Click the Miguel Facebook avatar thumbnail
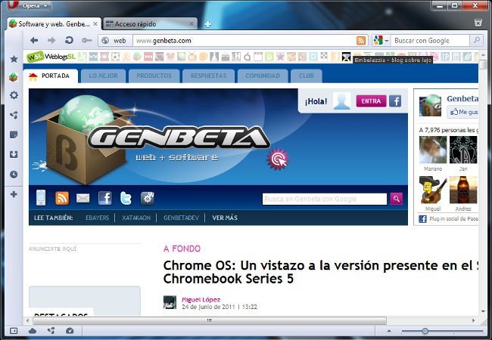This screenshot has width=492, height=340. coord(433,190)
